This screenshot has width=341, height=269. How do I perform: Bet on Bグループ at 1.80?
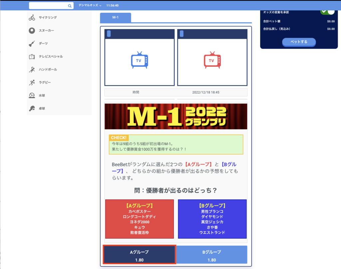point(212,255)
